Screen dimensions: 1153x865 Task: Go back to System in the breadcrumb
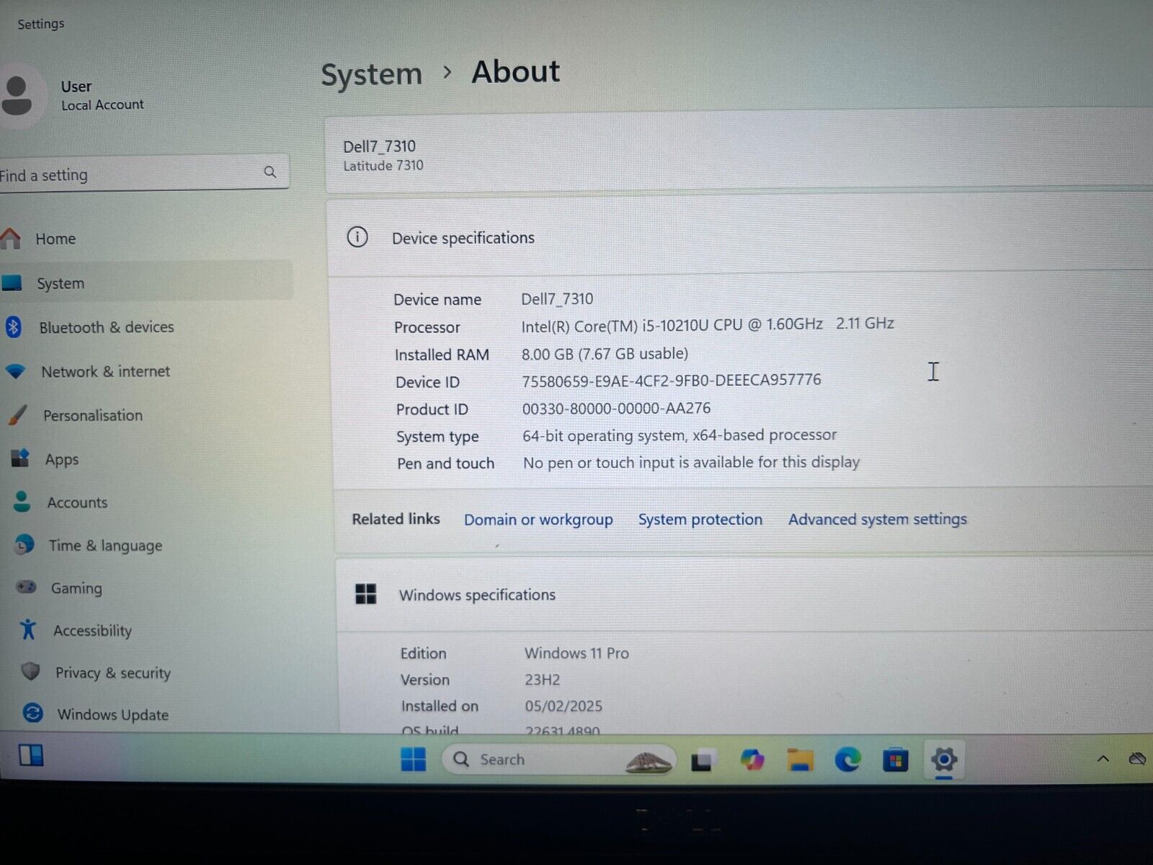(x=371, y=74)
